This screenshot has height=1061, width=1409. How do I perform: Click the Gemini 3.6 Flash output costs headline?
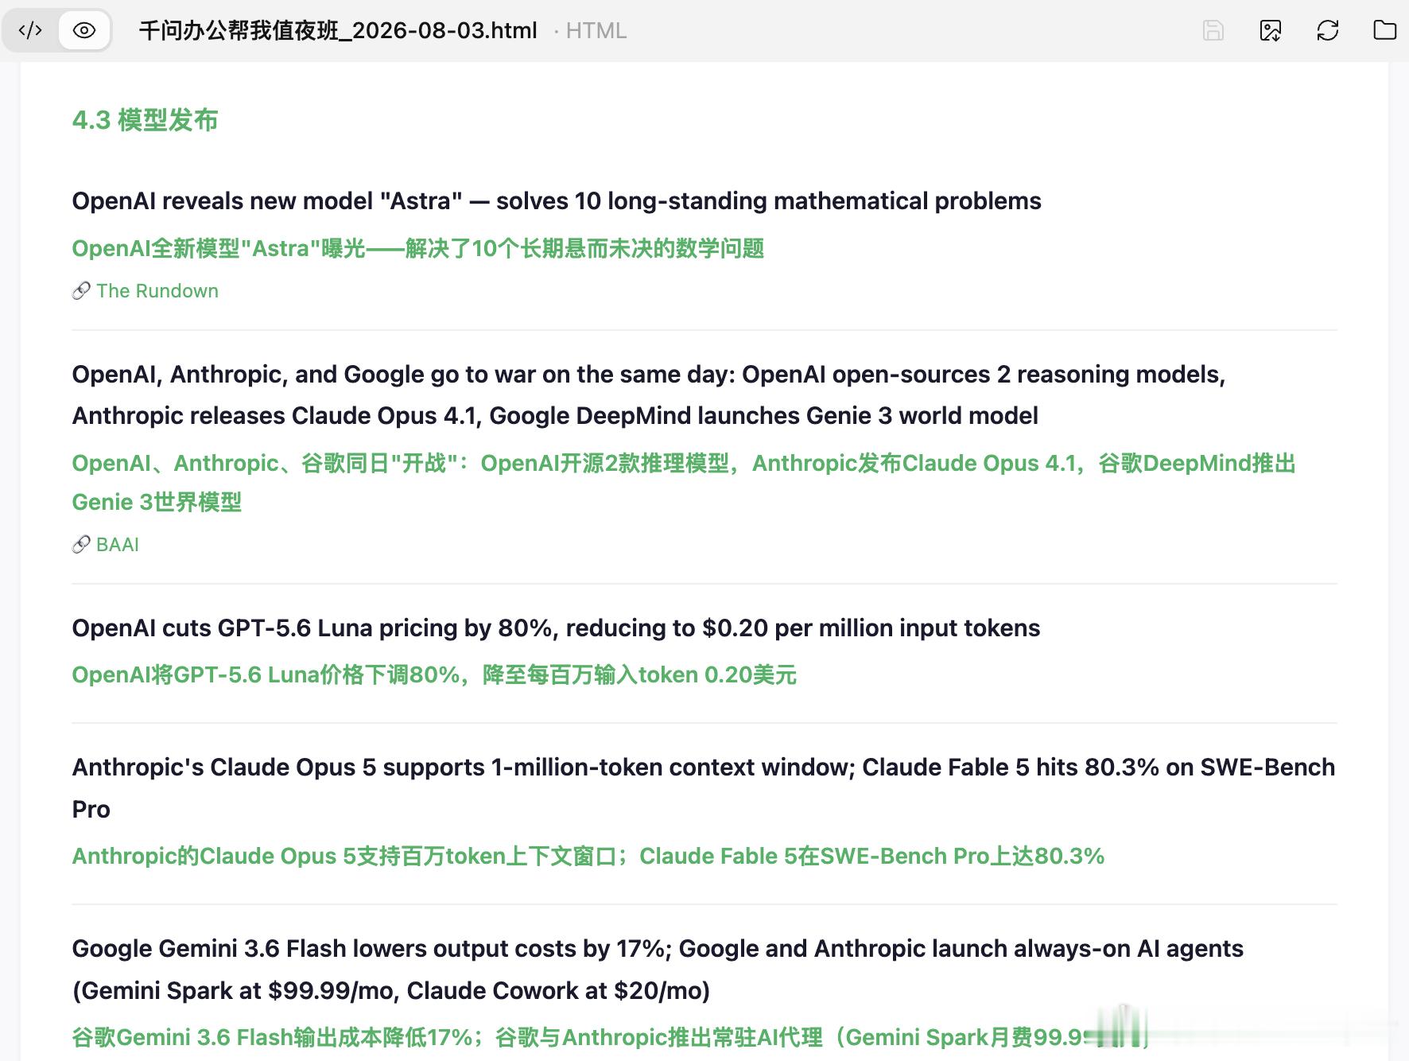point(658,970)
